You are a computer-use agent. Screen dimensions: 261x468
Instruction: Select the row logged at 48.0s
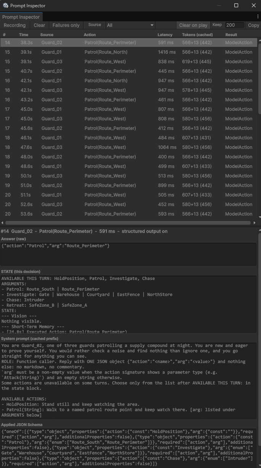[129, 157]
